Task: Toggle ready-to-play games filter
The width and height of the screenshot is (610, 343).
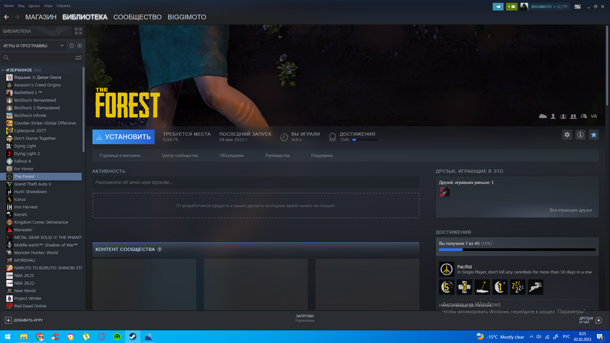Action: point(80,46)
